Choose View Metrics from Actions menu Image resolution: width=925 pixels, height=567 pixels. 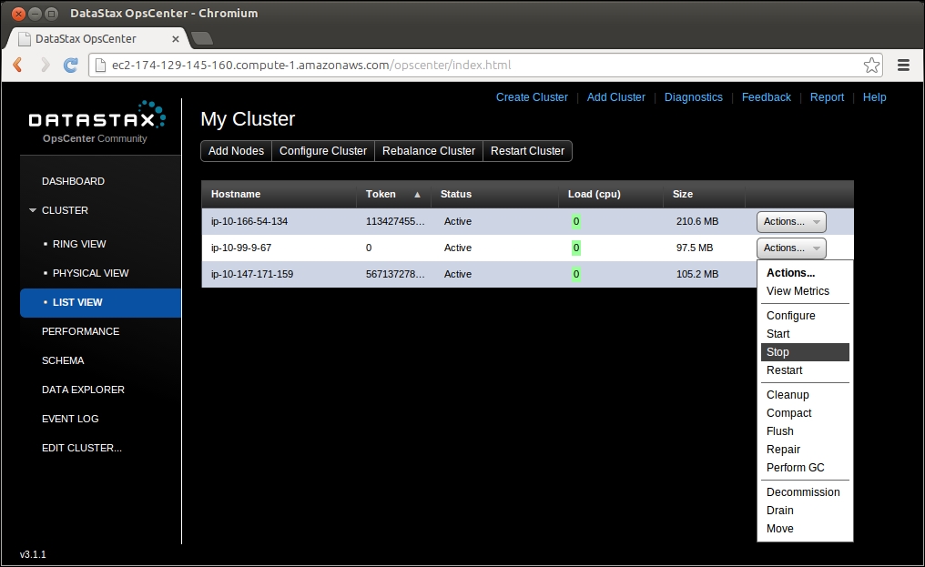click(805, 291)
